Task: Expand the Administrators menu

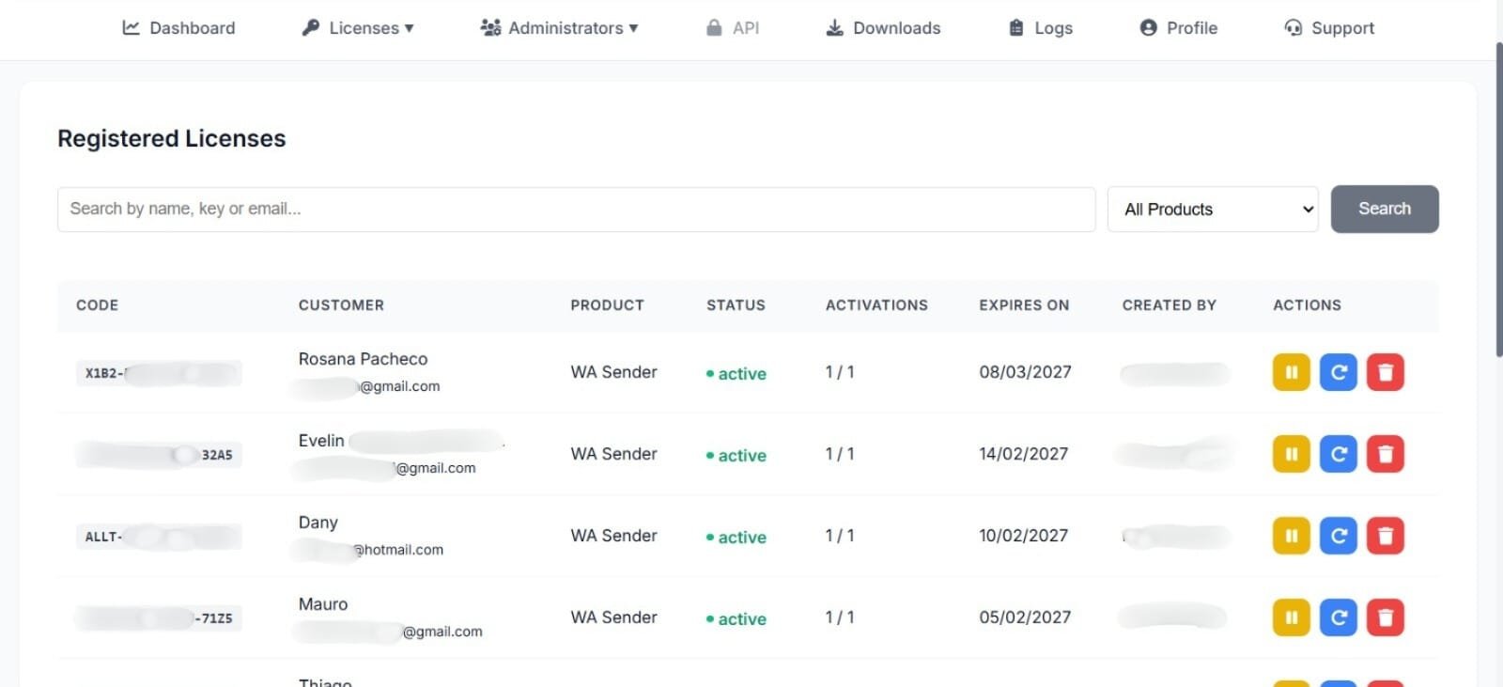Action: [559, 28]
